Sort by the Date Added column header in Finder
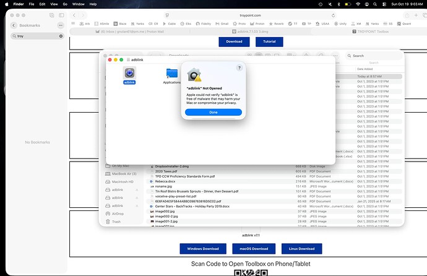The width and height of the screenshot is (427, 276). point(364,69)
